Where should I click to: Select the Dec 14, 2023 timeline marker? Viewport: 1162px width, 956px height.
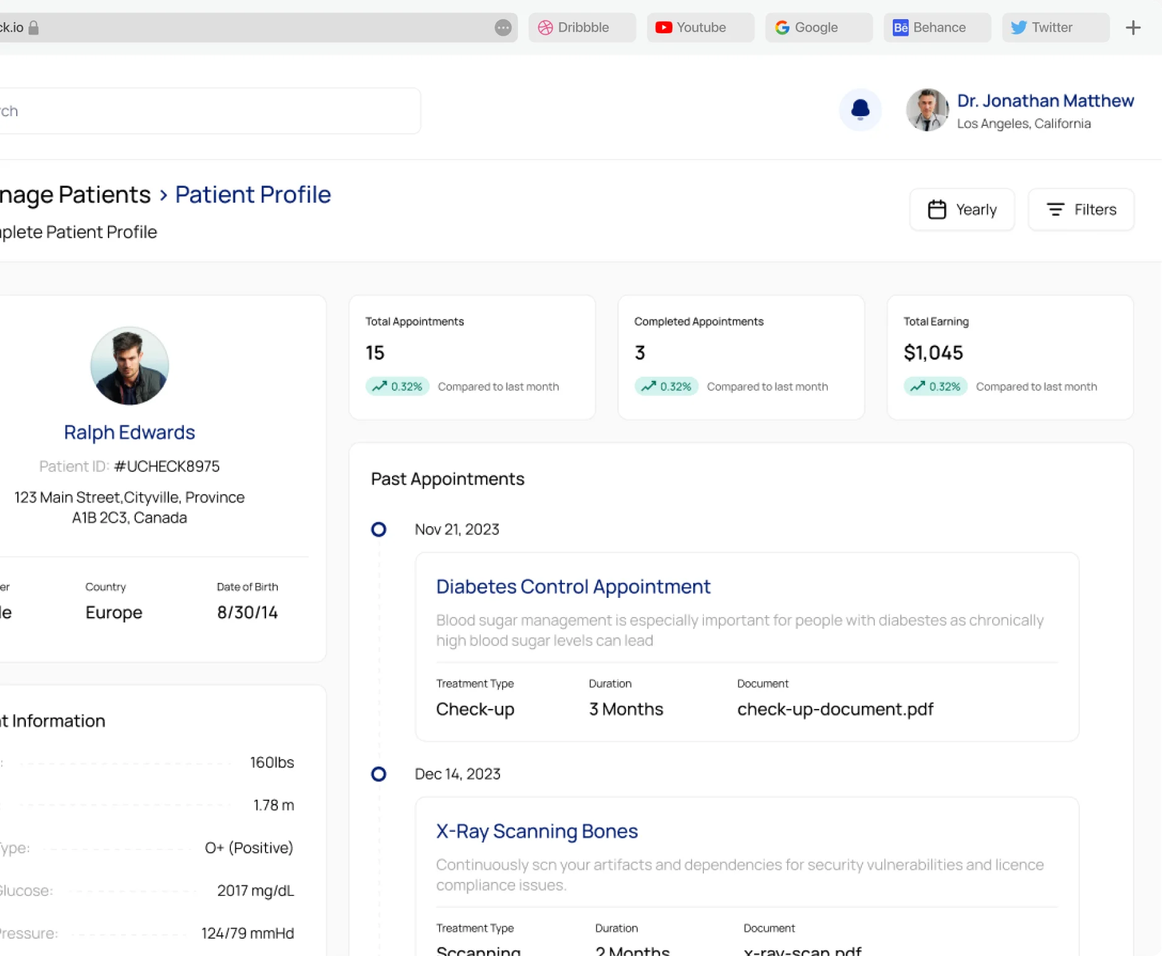click(378, 773)
